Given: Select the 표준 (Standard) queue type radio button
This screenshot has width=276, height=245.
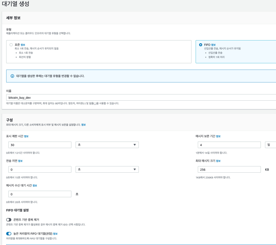Looking at the screenshot, I should [11, 45].
